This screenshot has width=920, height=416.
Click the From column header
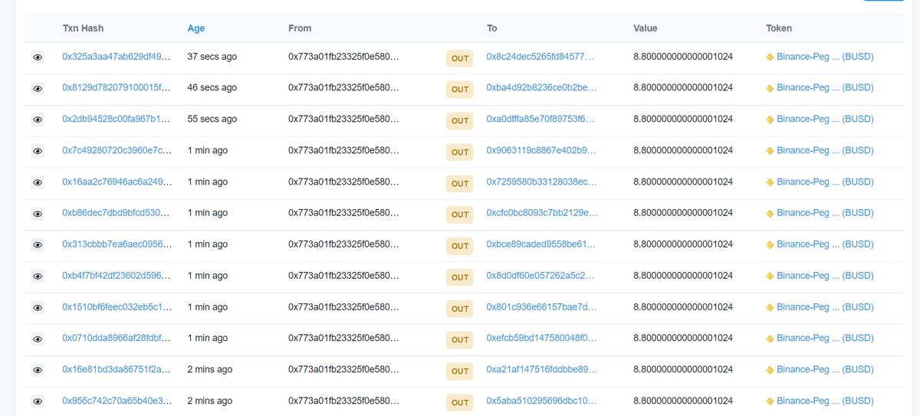pos(300,28)
